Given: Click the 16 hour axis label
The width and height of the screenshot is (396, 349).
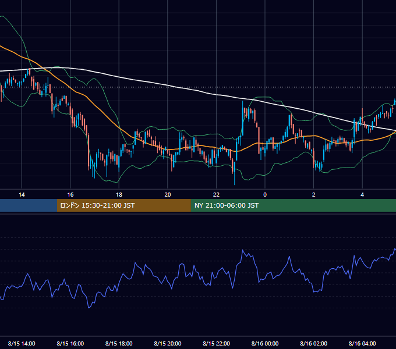Looking at the screenshot, I should (70, 195).
